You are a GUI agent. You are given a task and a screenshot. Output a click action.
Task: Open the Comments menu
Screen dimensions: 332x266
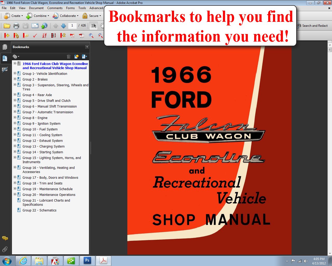pyautogui.click(x=55, y=8)
